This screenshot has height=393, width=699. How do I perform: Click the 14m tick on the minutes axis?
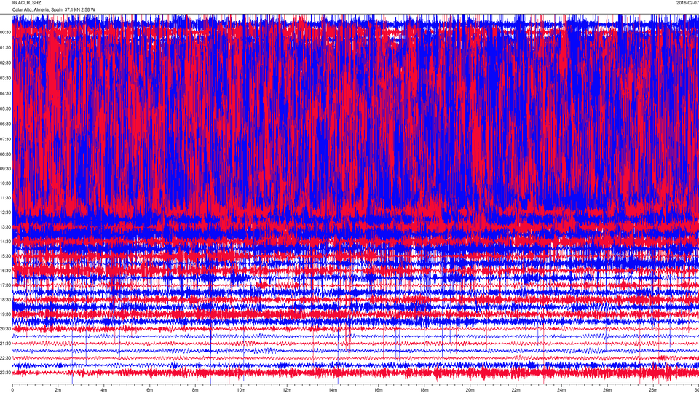[x=333, y=389]
